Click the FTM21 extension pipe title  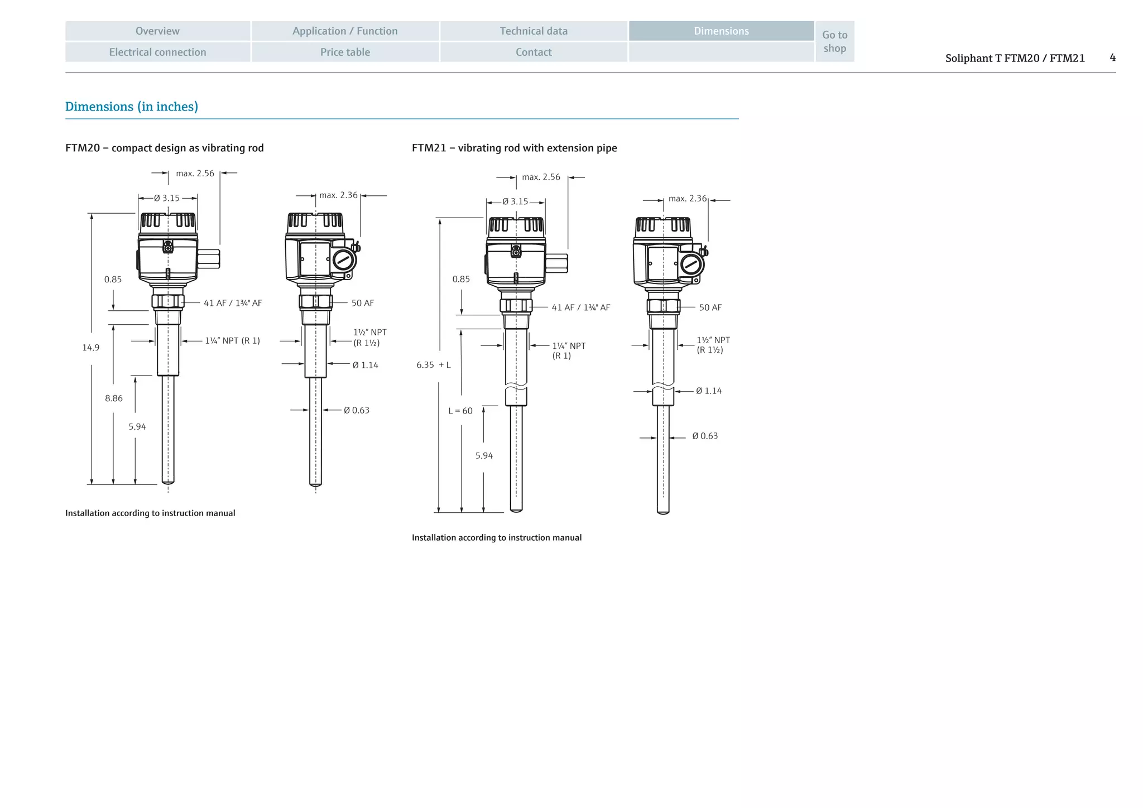[x=514, y=148]
